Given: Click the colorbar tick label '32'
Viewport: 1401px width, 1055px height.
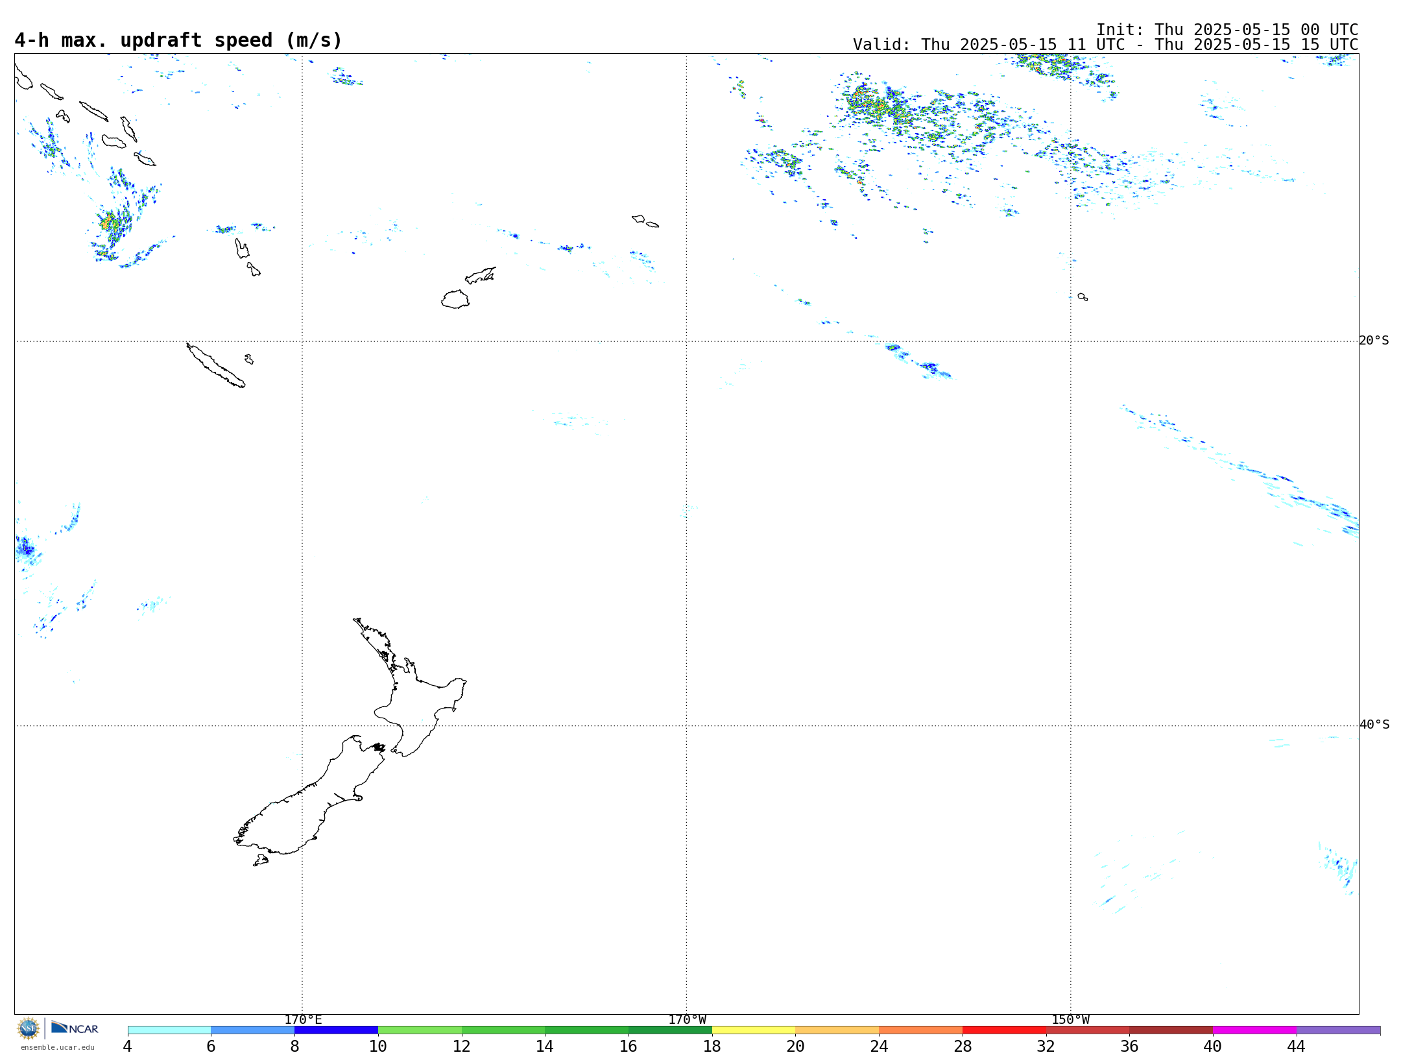Looking at the screenshot, I should (1046, 1046).
